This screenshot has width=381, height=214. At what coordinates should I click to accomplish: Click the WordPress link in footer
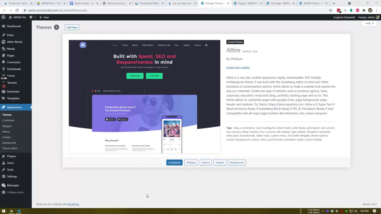(x=73, y=204)
